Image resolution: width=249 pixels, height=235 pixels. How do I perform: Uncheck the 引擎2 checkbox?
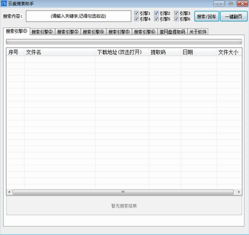(x=156, y=13)
